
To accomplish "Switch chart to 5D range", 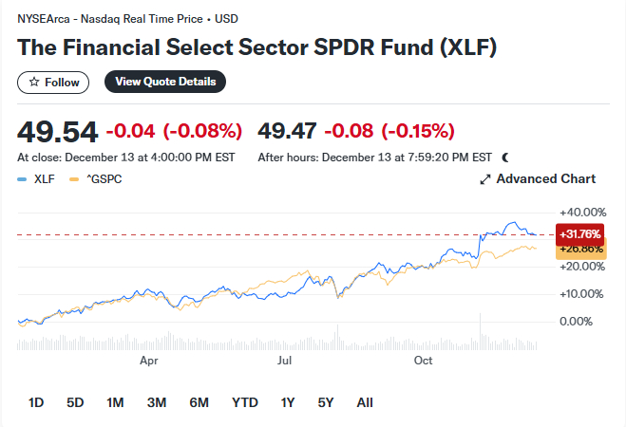I will click(x=75, y=402).
